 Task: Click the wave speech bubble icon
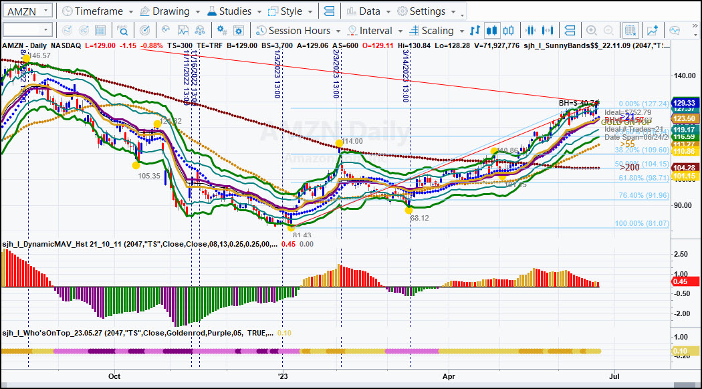[675, 31]
